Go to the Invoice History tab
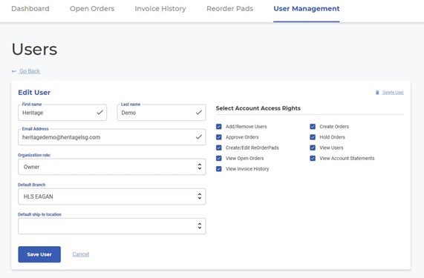 coord(160,9)
